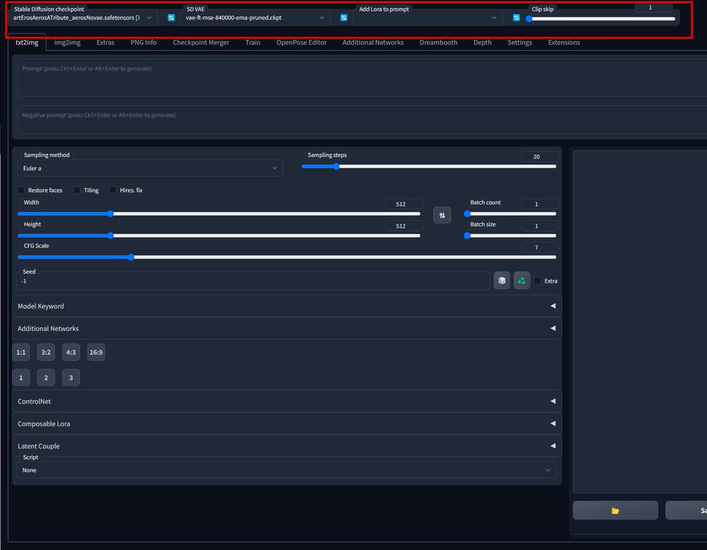707x550 pixels.
Task: Click Batch count value field
Action: tap(540, 204)
